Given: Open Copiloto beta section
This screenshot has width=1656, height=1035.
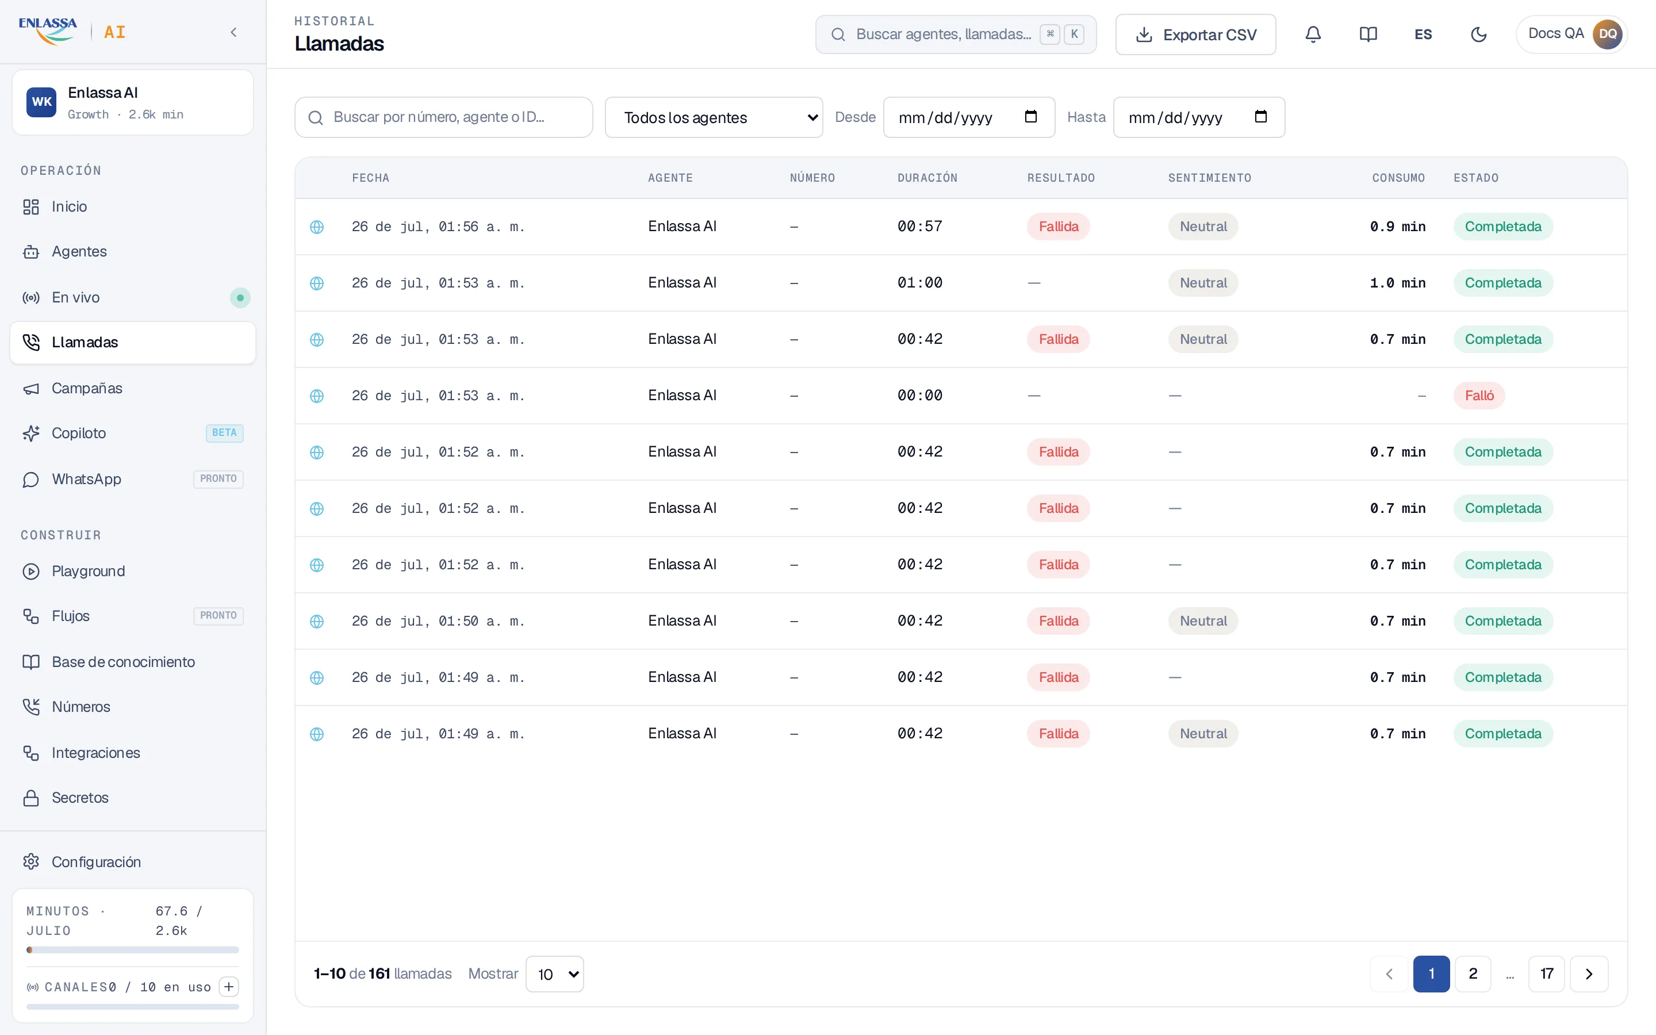Looking at the screenshot, I should tap(133, 434).
